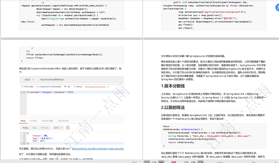The width and height of the screenshot is (279, 163).
Task: Click the http://localhost:8080/login URL field
Action: click(81, 80)
